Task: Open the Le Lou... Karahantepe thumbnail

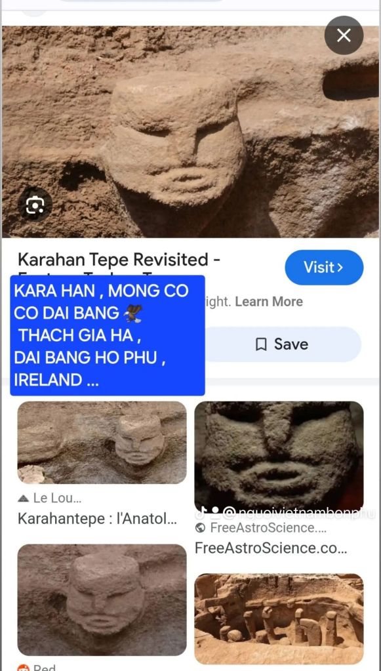Action: (102, 443)
